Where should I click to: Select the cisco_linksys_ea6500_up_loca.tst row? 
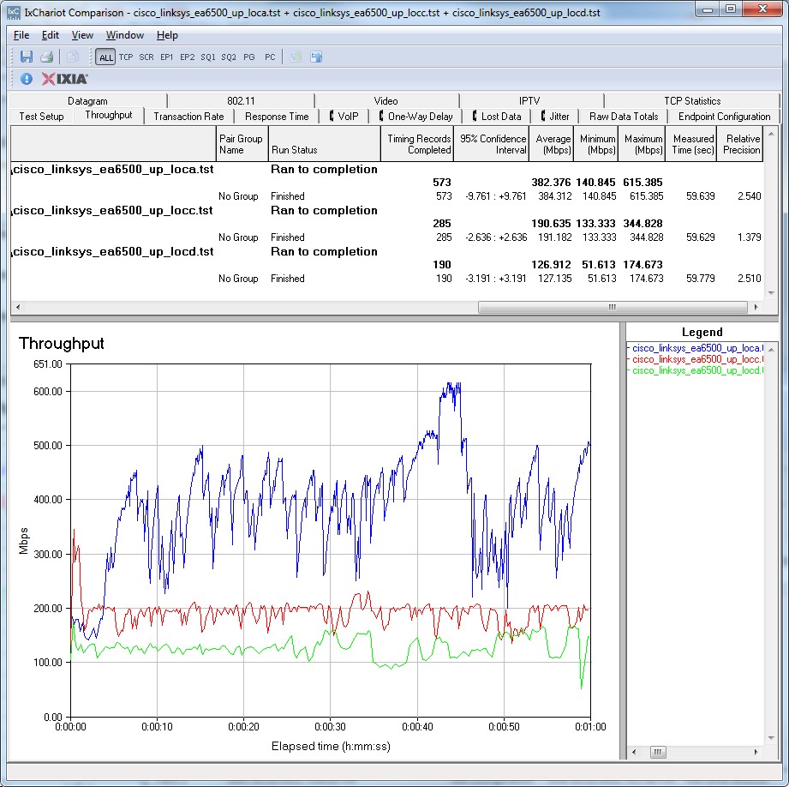tap(386, 169)
